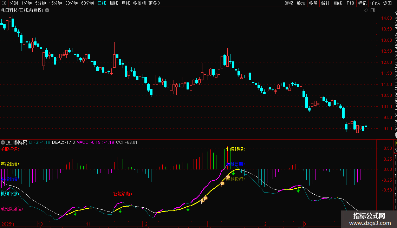Open the 画线 drawing tool
397x228 pixels.
[338, 3]
